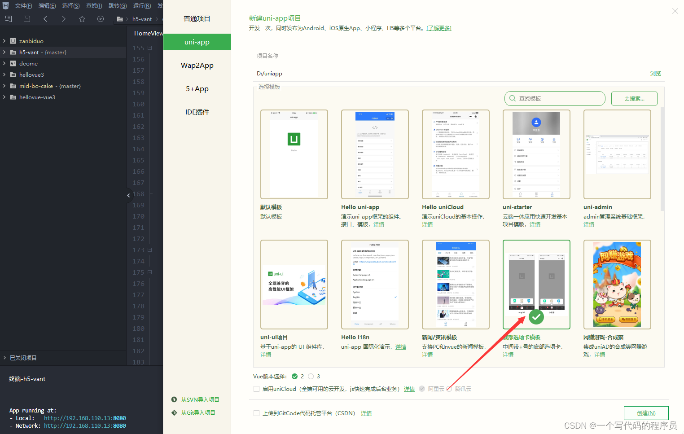
Task: Click the import from SVN icon
Action: [174, 399]
